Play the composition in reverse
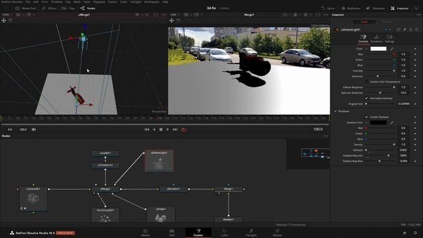 [154, 130]
